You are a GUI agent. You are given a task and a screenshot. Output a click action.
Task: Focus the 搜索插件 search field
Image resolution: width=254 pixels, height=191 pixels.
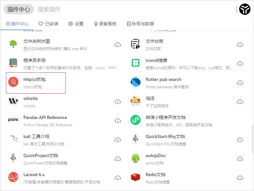click(x=49, y=10)
